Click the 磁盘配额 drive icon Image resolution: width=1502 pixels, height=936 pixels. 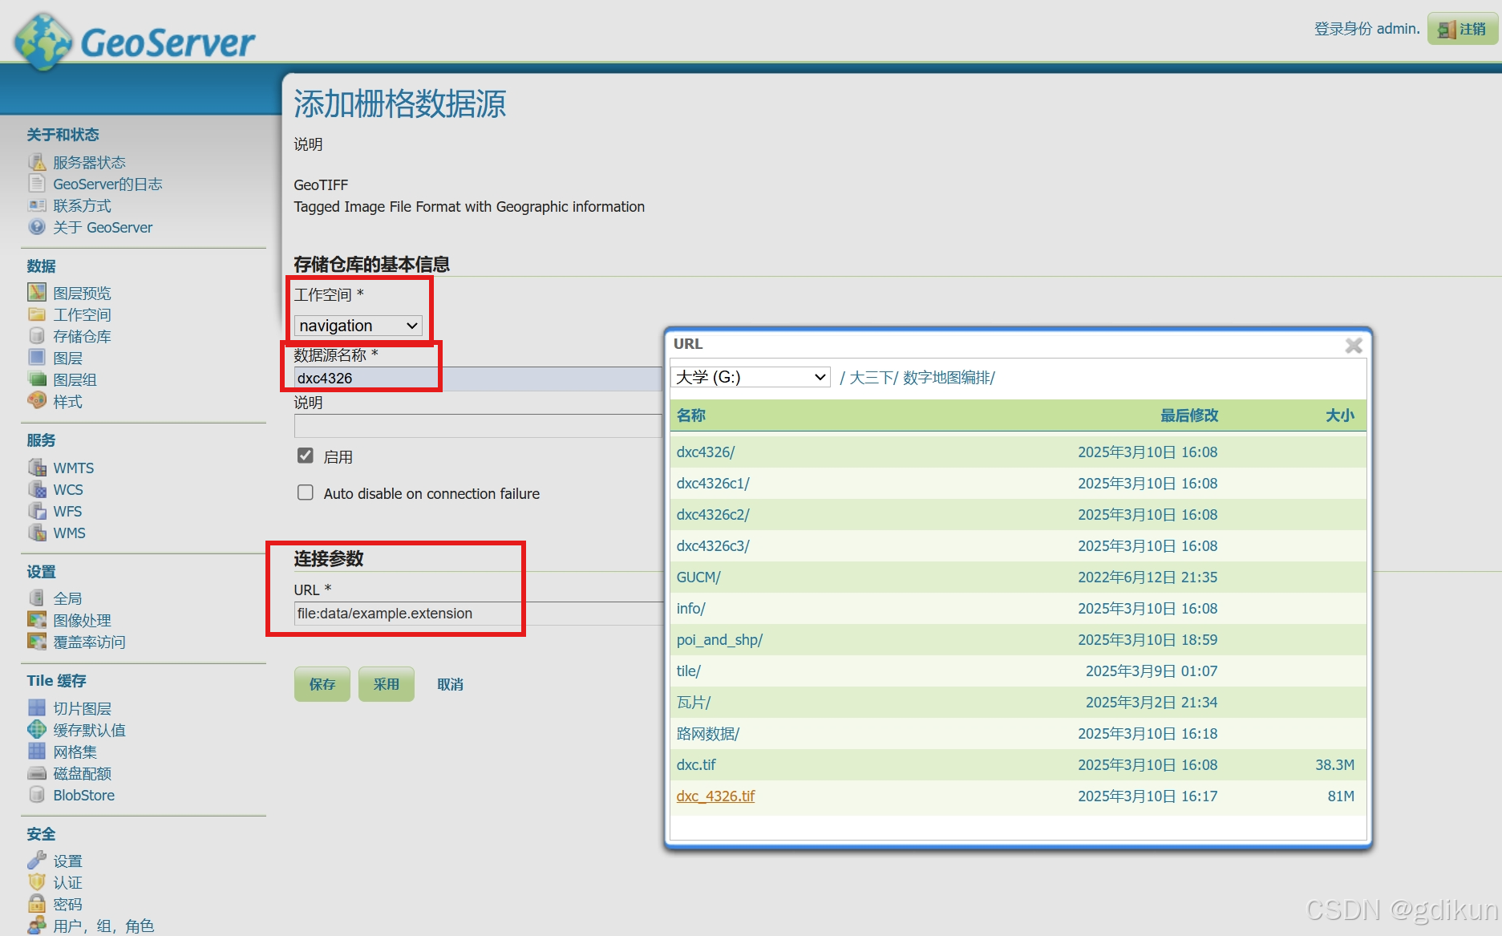(37, 773)
